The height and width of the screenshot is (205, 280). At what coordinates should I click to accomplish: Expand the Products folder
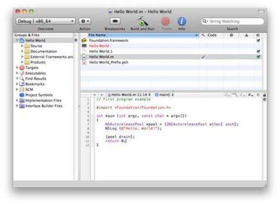click(22, 62)
